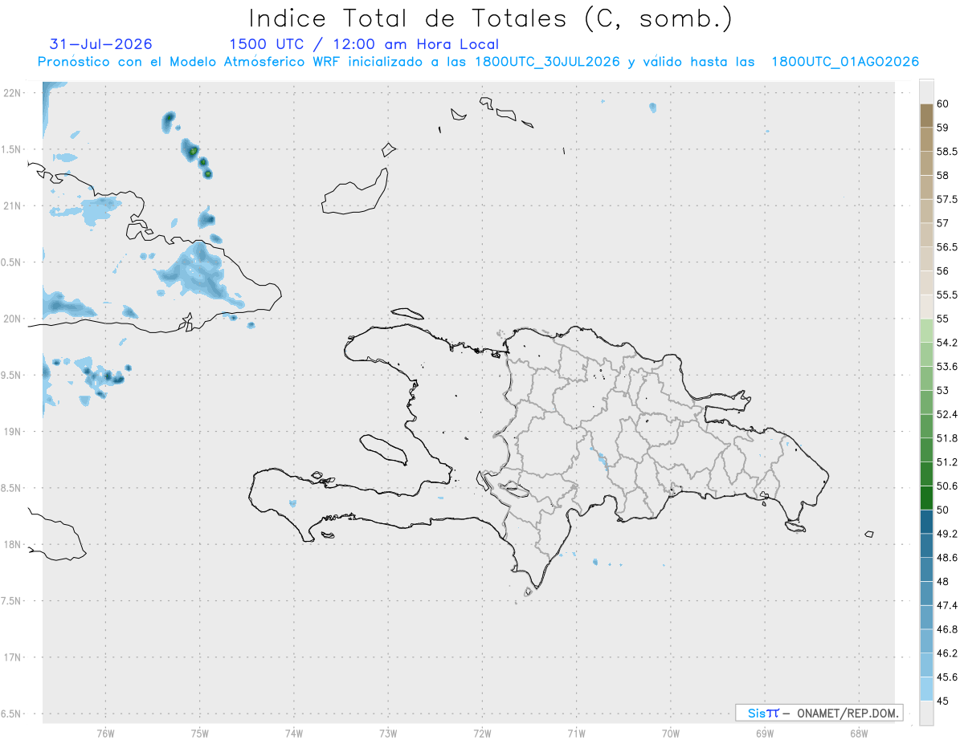Viewport: 964px width, 744px height.
Task: Click the '19N' latitude label
Action: click(12, 431)
